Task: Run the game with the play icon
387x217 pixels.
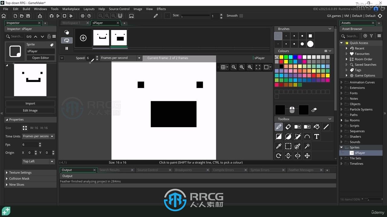Action: point(58,16)
